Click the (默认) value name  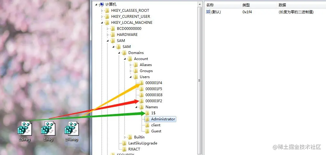point(216,12)
